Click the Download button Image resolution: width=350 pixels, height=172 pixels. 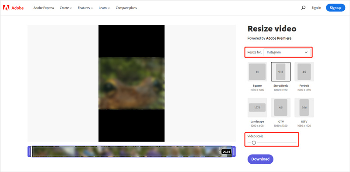(x=260, y=159)
